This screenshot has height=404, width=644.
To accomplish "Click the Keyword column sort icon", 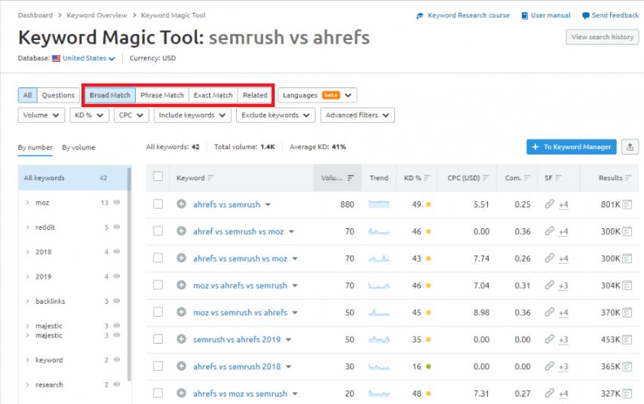I will (211, 178).
